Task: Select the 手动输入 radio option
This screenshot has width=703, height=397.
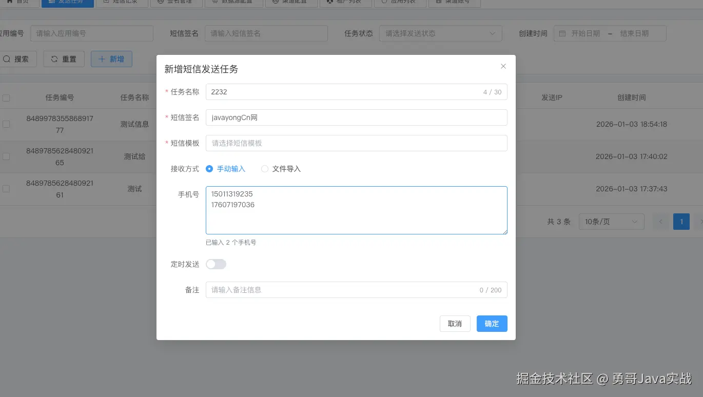Action: [226, 169]
